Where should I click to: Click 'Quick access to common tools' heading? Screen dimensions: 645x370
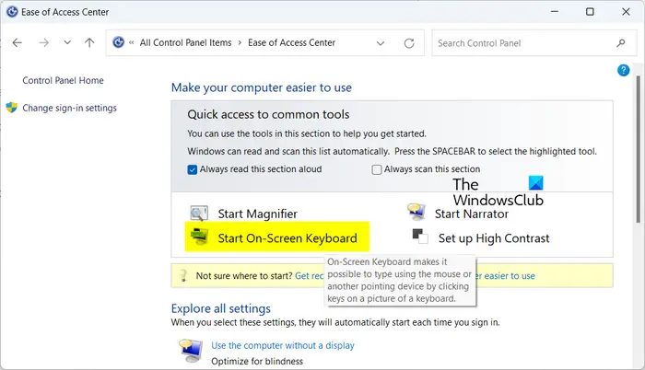(x=268, y=114)
